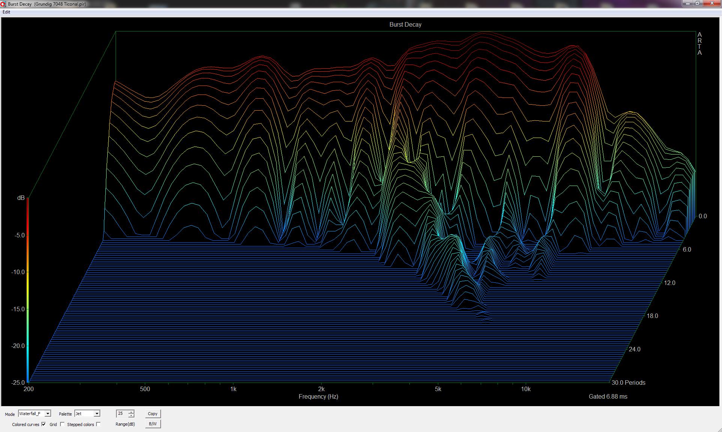Uncheck the Colored curves checkbox
722x432 pixels.
point(44,424)
